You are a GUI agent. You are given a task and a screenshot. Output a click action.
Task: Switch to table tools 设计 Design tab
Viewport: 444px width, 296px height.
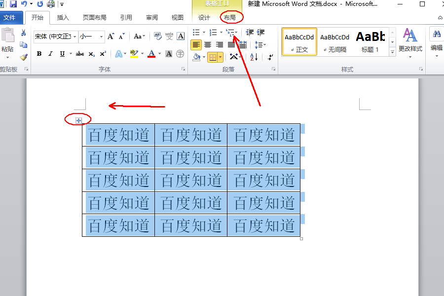point(204,18)
